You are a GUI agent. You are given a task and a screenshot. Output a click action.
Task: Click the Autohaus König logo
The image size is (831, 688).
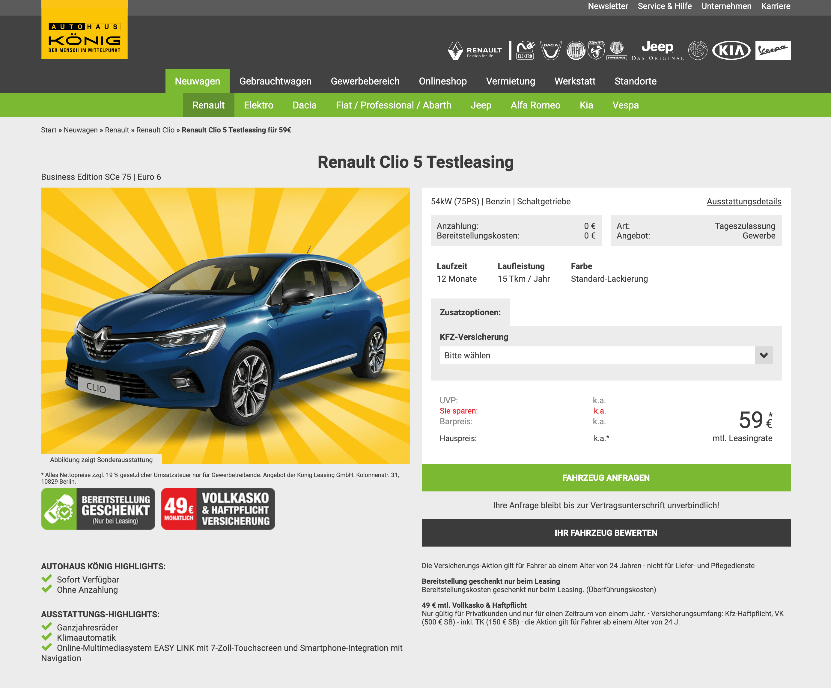84,30
